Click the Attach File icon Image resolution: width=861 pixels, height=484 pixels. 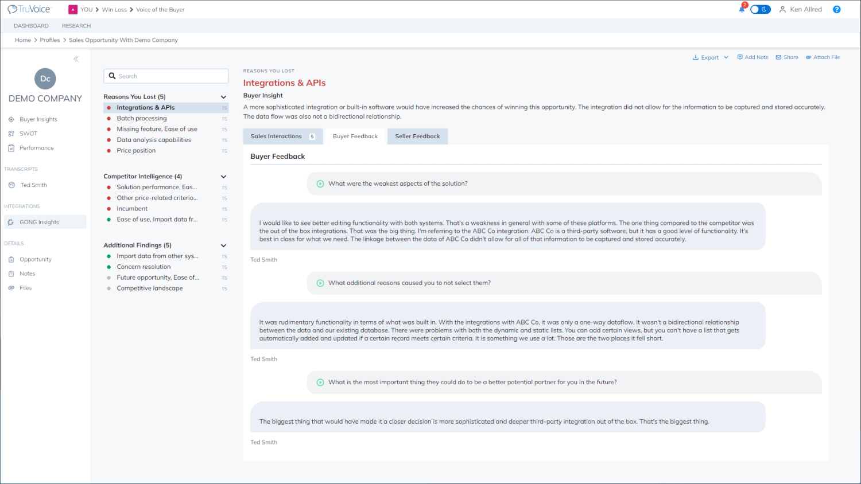point(809,57)
